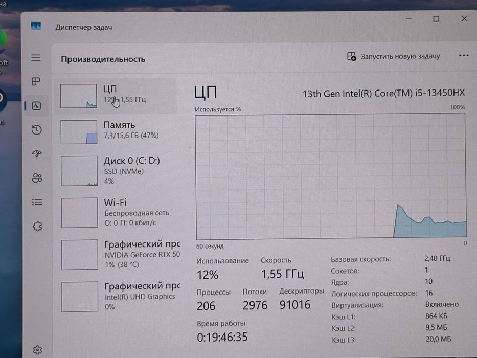Image resolution: width=477 pixels, height=358 pixels.
Task: Click the Производительность page heading
Action: [x=103, y=59]
